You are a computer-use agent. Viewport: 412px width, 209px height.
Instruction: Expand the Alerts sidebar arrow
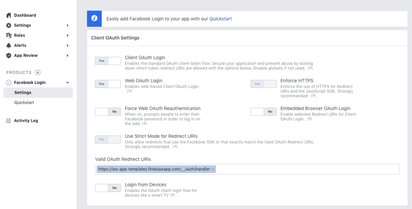tap(68, 45)
